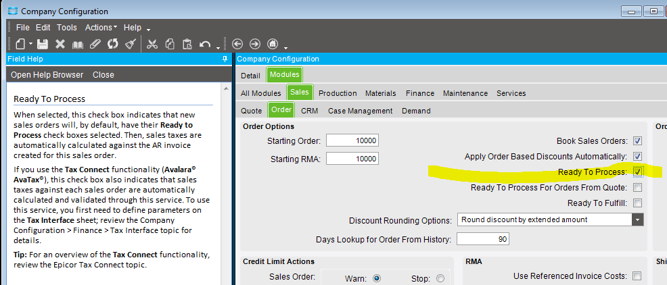Toggle the Book Sales Orders checkbox
This screenshot has height=285, width=667.
click(x=637, y=140)
